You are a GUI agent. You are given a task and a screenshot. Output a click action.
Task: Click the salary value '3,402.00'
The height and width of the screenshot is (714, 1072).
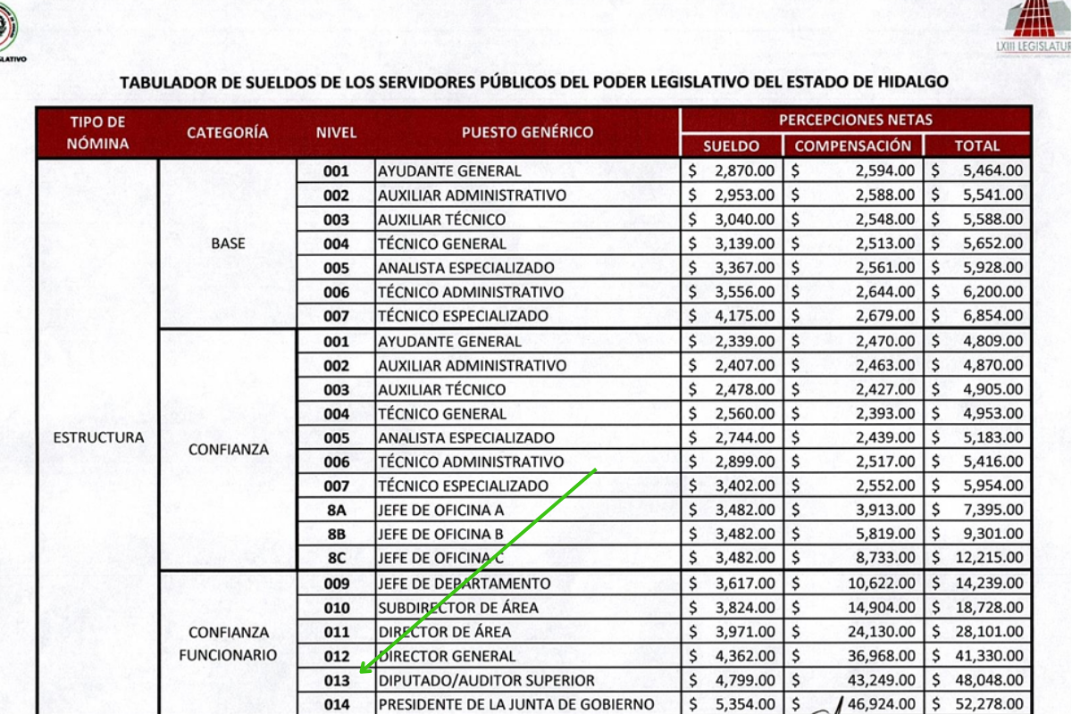744,486
